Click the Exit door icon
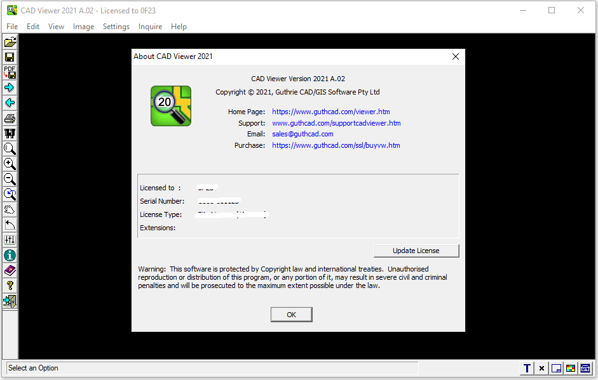The height and width of the screenshot is (380, 598). (x=10, y=301)
